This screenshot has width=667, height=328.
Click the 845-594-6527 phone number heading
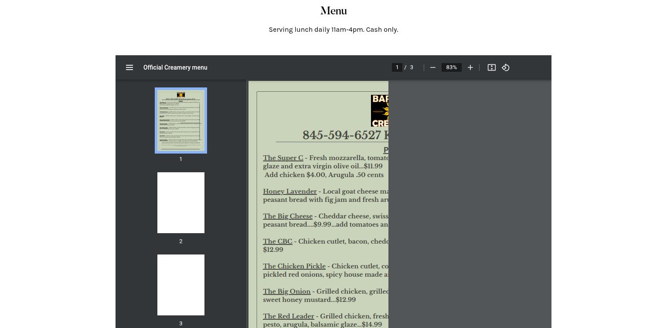(x=344, y=135)
